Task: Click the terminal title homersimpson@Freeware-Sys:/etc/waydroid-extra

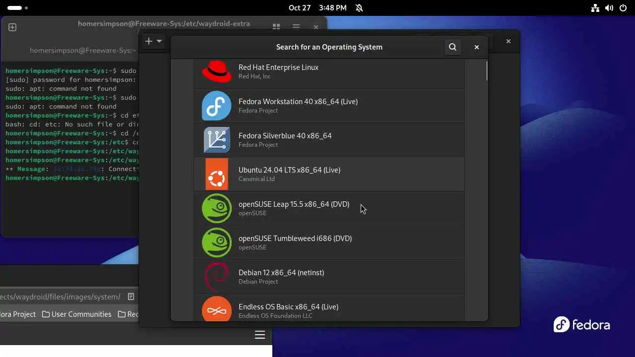Action: (x=164, y=24)
